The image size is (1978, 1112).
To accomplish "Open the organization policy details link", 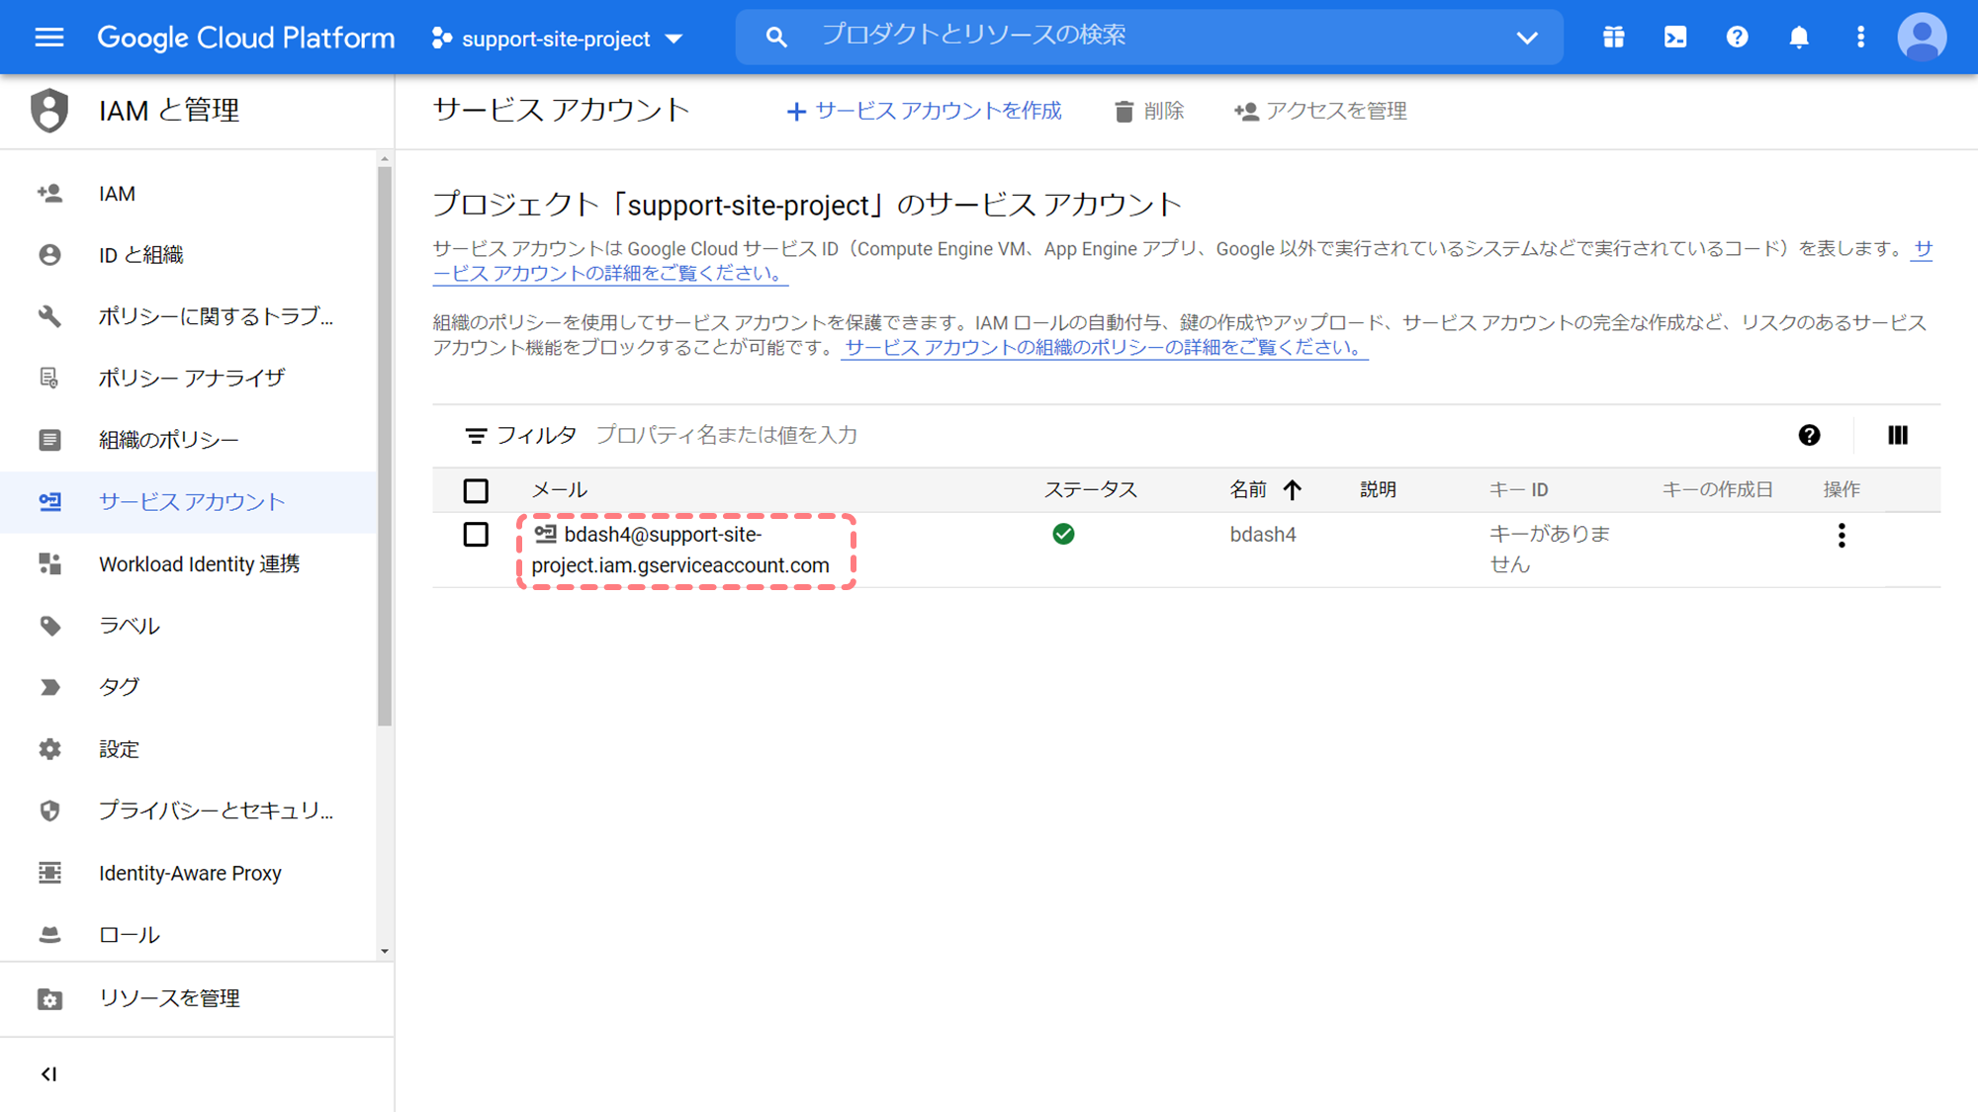I will 1104,348.
